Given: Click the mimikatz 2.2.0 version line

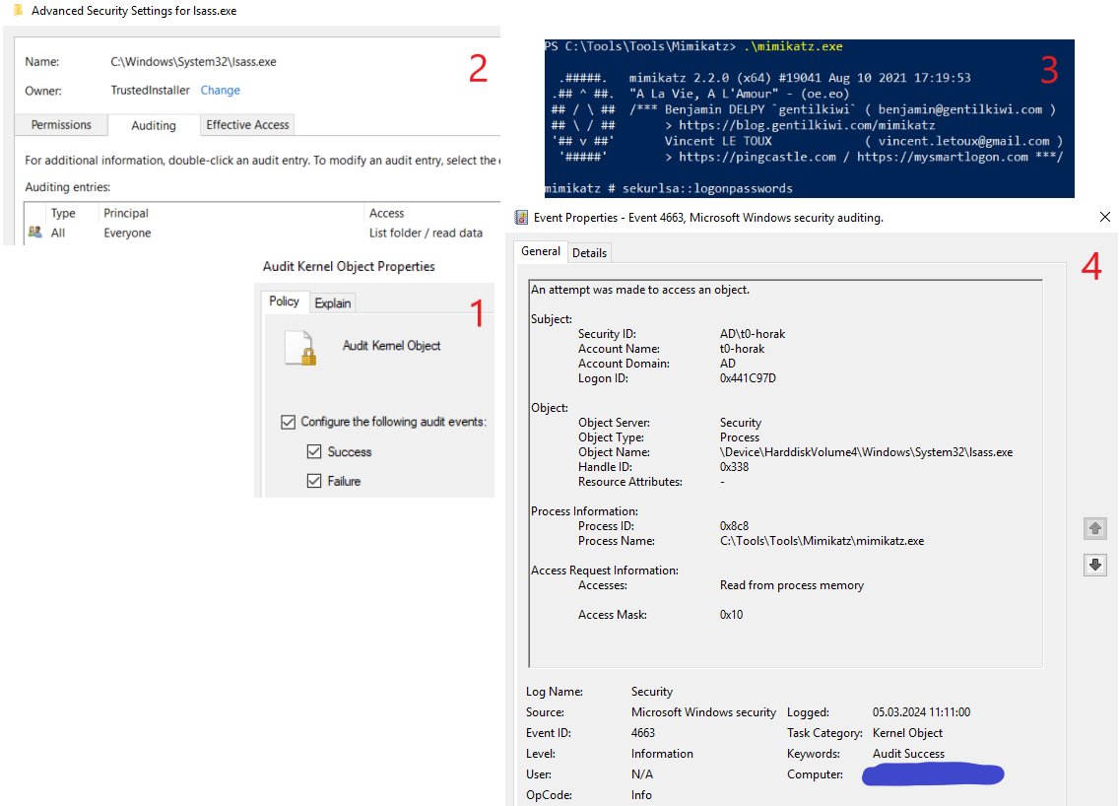Looking at the screenshot, I should pyautogui.click(x=800, y=78).
